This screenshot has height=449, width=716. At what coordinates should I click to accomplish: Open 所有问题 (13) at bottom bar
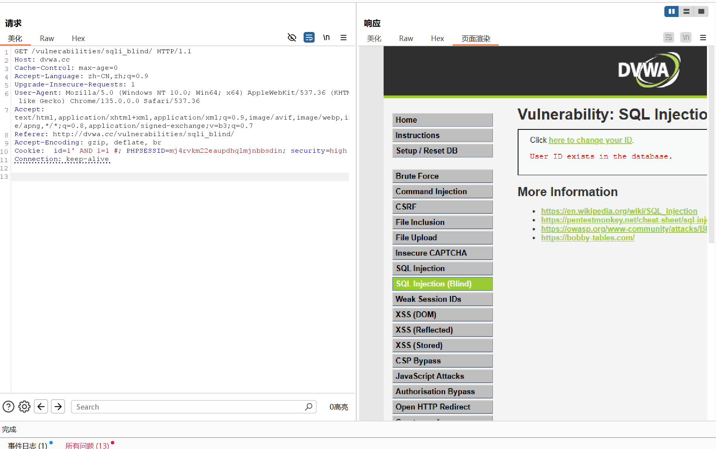(x=87, y=445)
